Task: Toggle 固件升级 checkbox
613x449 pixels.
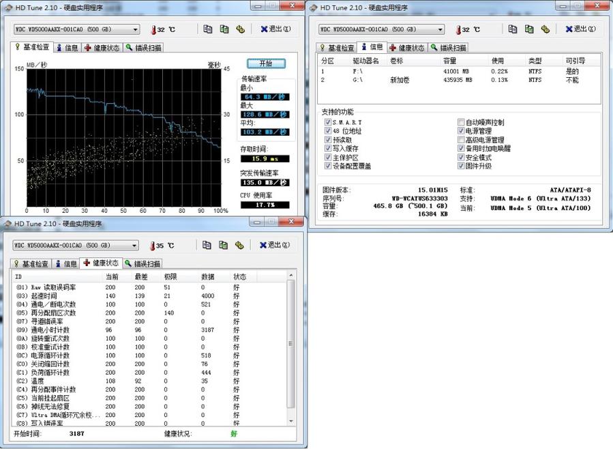Action: [x=461, y=166]
